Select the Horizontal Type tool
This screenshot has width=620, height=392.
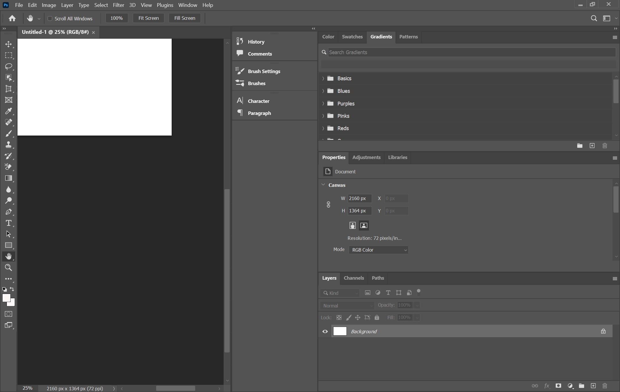point(9,223)
